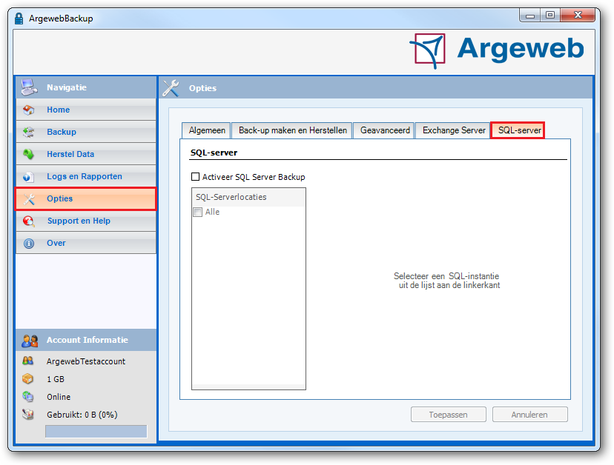Maximize the ArgewebBackup window
This screenshot has height=465, width=614.
(x=550, y=16)
